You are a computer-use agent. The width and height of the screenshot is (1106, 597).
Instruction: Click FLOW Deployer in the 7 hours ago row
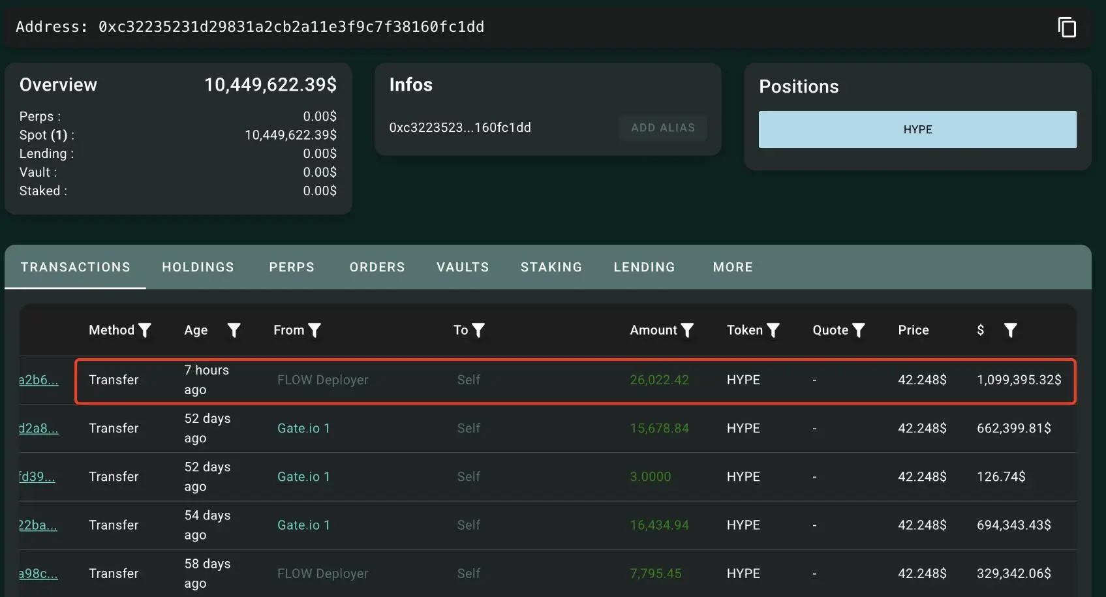(323, 380)
